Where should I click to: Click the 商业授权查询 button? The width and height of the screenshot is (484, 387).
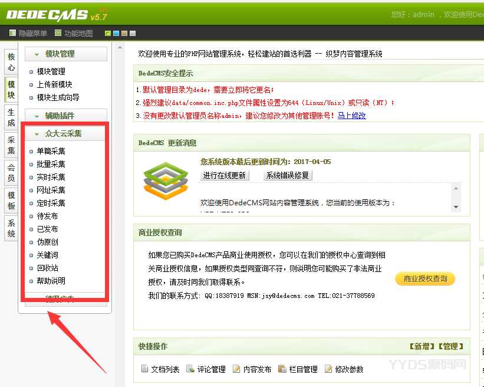pos(425,278)
